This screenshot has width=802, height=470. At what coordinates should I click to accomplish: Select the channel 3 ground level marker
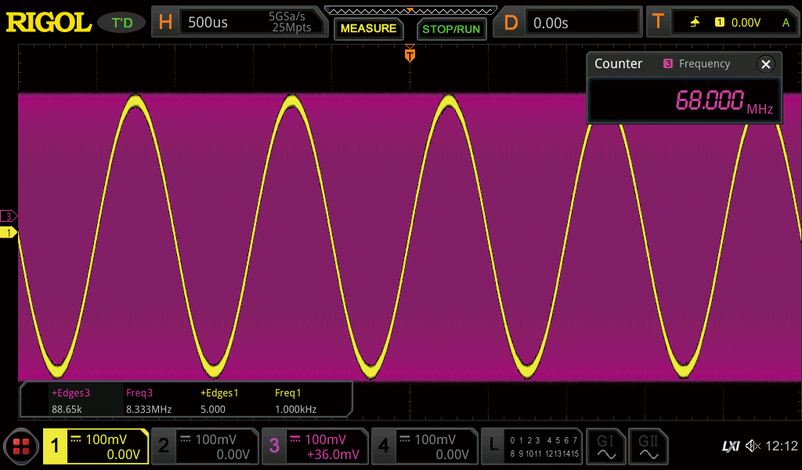9,216
